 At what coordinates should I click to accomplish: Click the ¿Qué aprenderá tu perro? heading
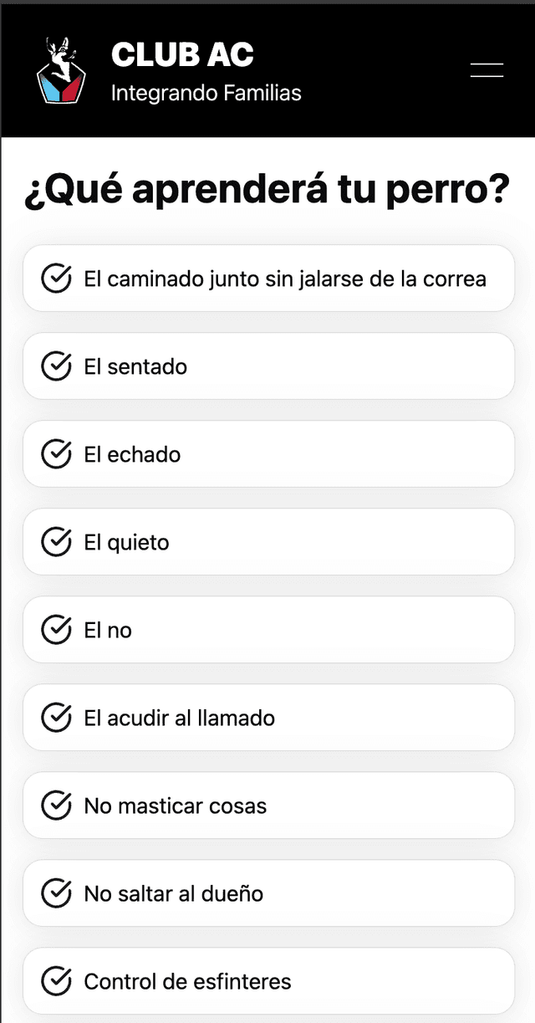pos(267,191)
